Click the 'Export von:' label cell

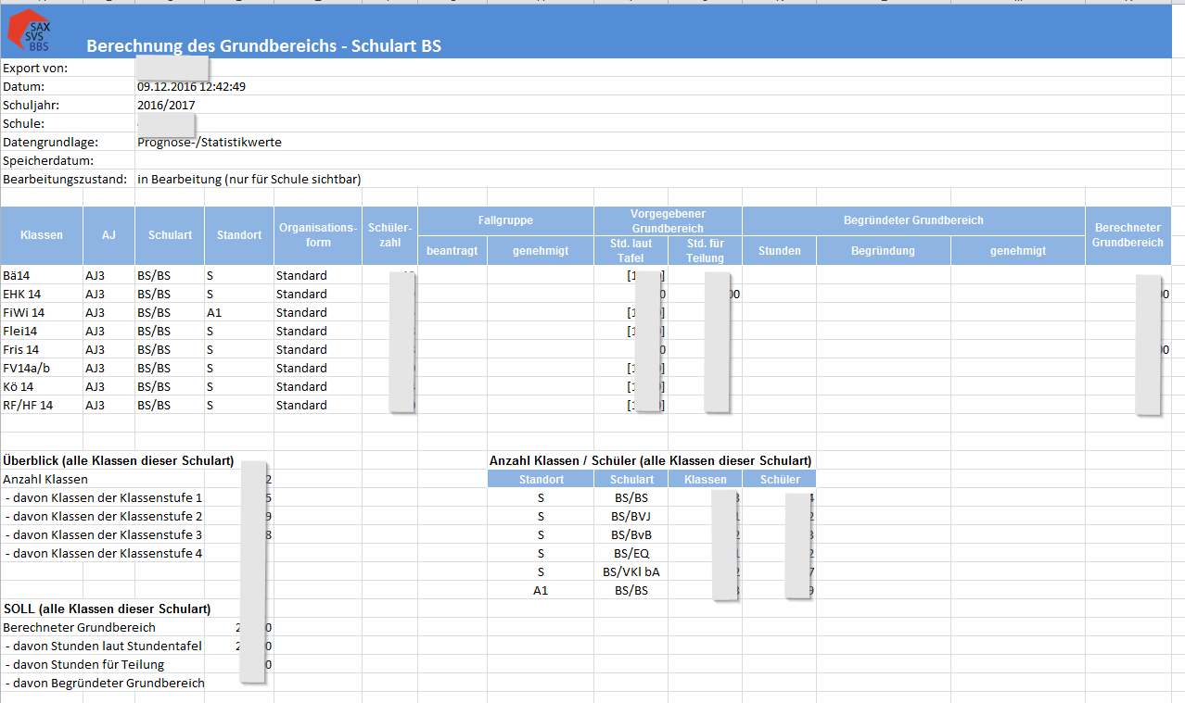[x=35, y=68]
